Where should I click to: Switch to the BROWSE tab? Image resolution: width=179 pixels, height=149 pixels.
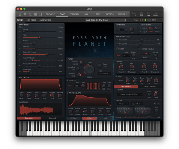tap(50, 14)
